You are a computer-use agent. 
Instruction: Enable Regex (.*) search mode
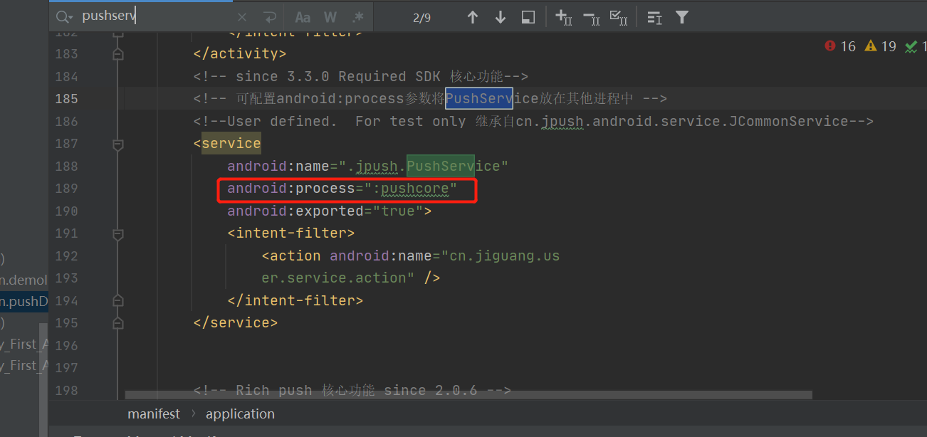tap(357, 18)
